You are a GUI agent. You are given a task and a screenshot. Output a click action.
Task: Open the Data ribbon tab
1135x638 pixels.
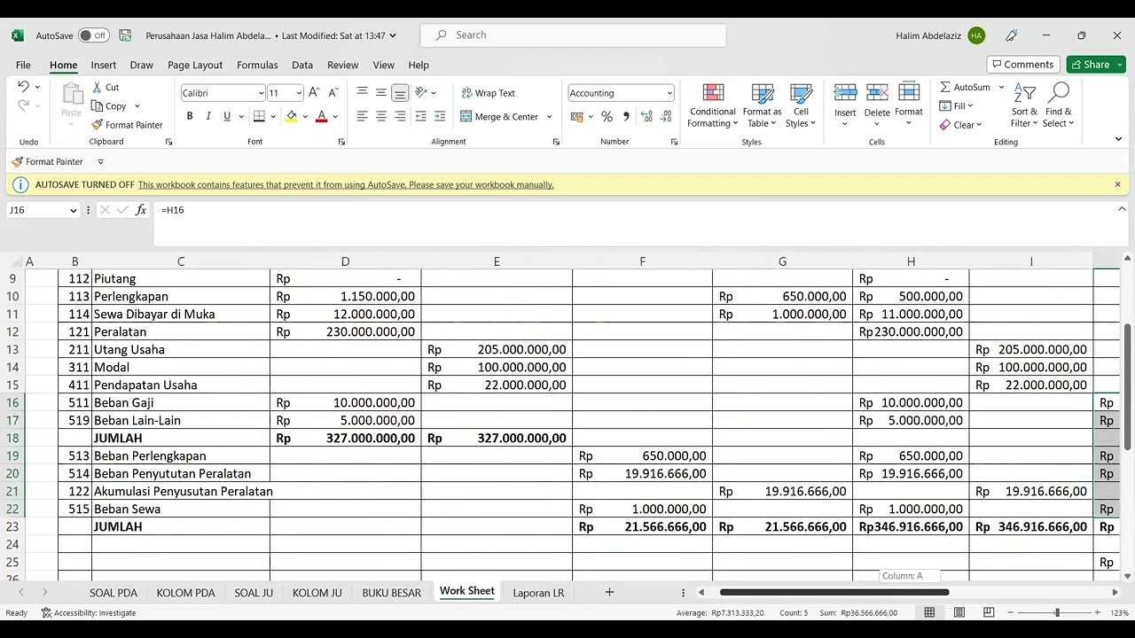click(302, 65)
